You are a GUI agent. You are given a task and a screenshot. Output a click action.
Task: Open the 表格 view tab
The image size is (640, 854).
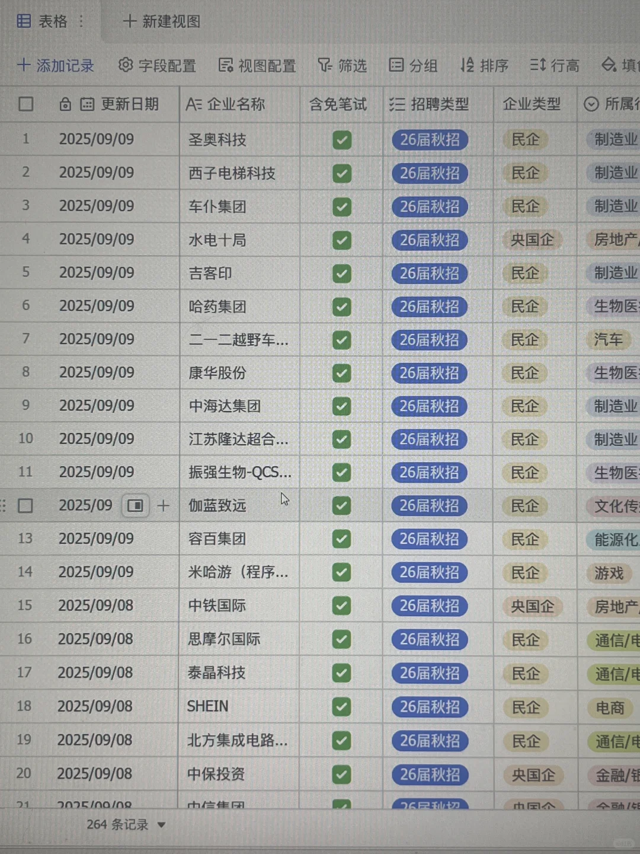pos(42,21)
